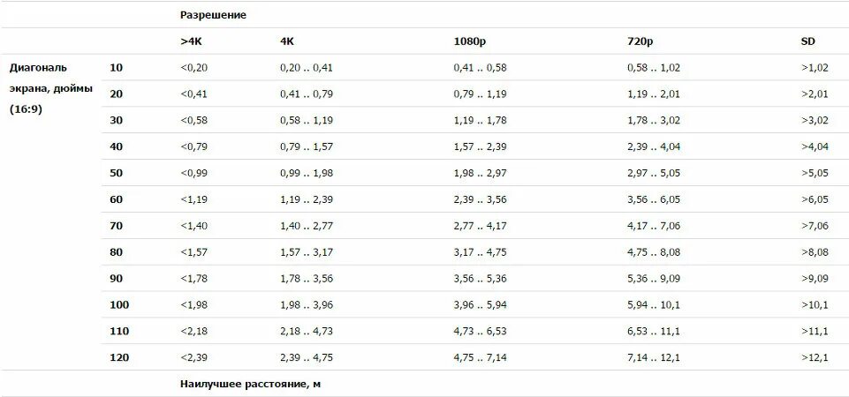Select the 120 inch row label
The height and width of the screenshot is (397, 849).
(119, 357)
